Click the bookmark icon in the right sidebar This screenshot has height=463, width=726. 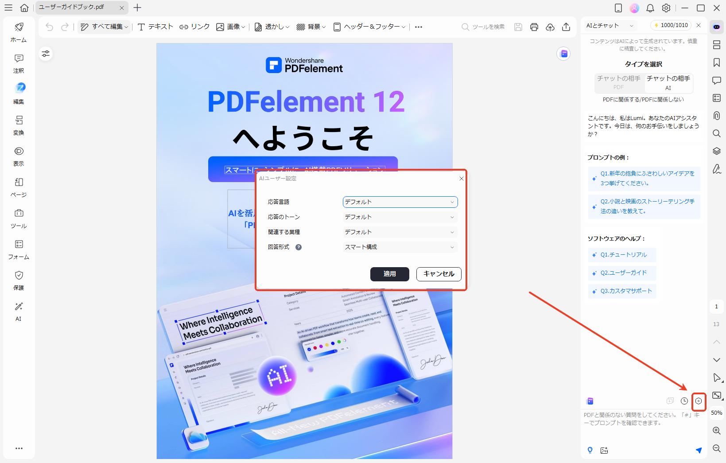click(716, 63)
